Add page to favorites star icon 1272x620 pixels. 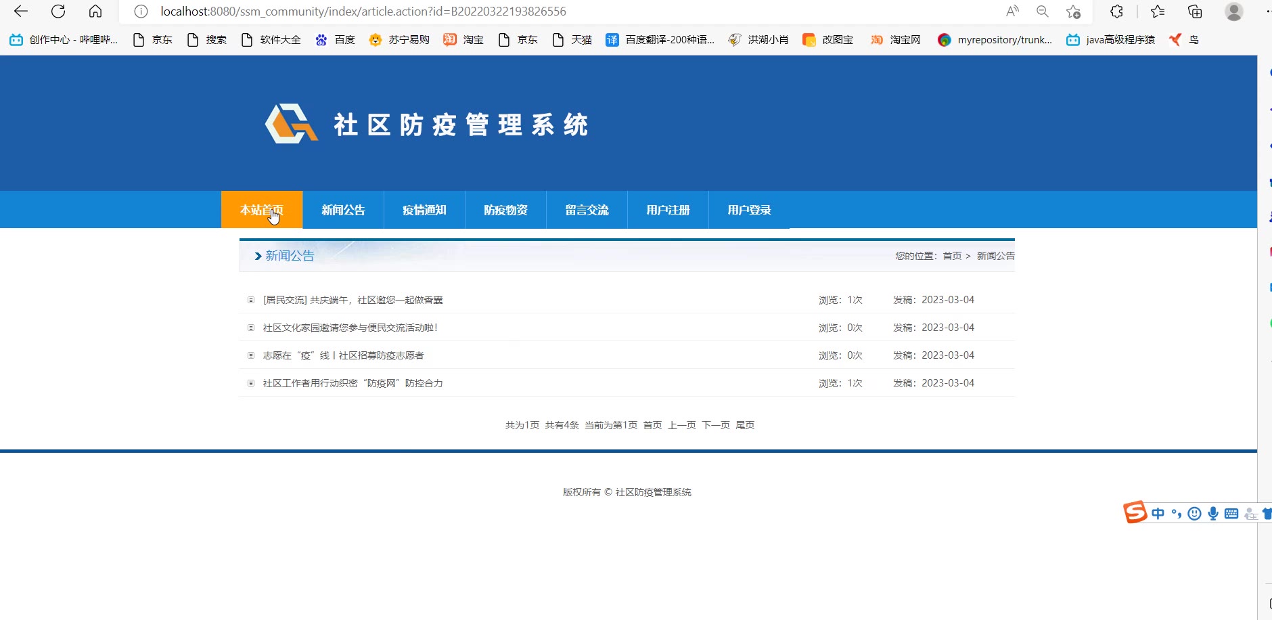coord(1073,12)
